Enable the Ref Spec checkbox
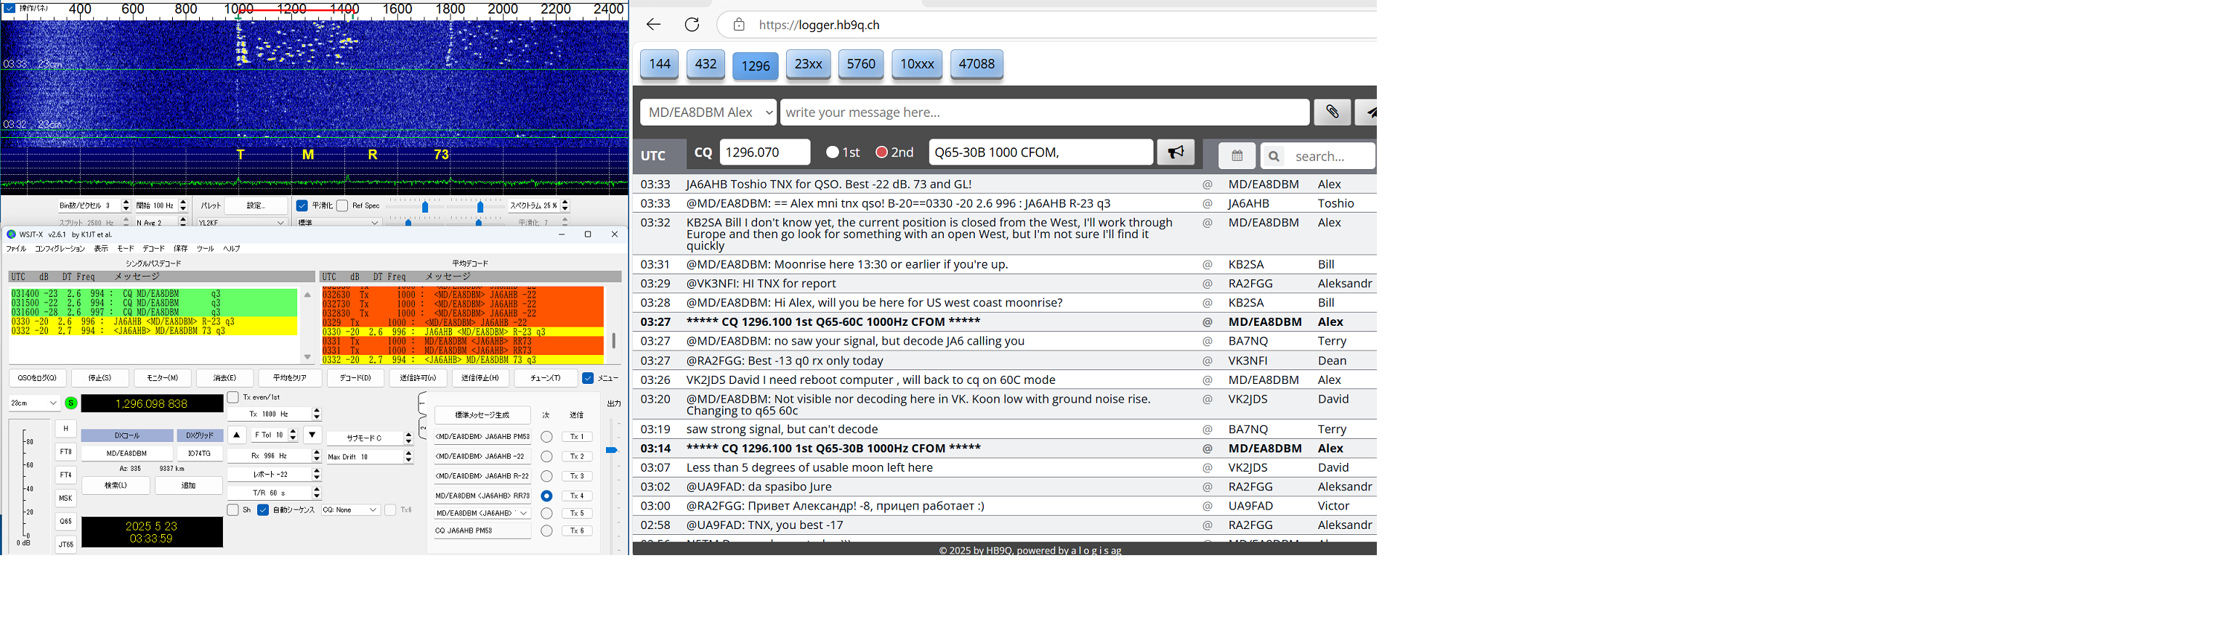Viewport: 2232px width, 627px height. [342, 206]
